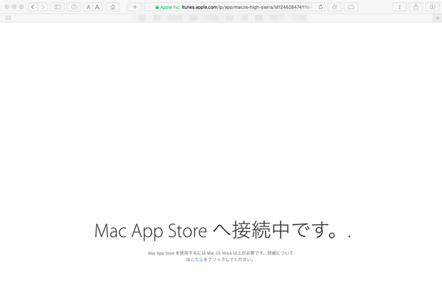Close the window with red button
The height and width of the screenshot is (295, 442).
point(7,7)
